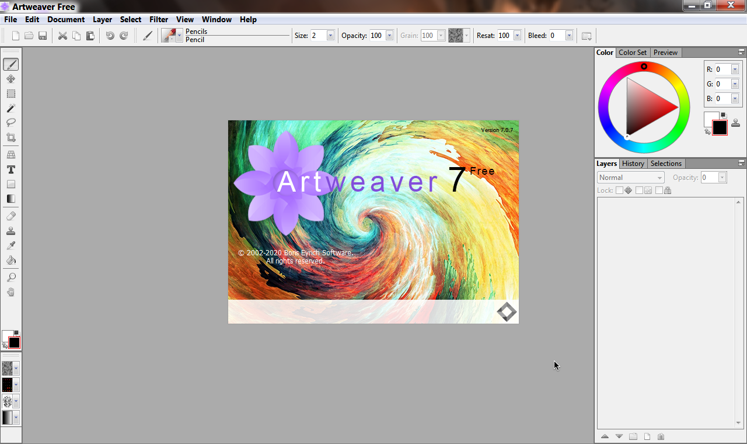Screen dimensions: 747x444
Task: Select the Crop tool
Action: [11, 137]
